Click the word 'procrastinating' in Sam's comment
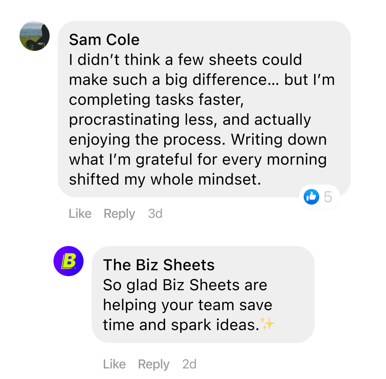386x379 pixels. pos(125,120)
